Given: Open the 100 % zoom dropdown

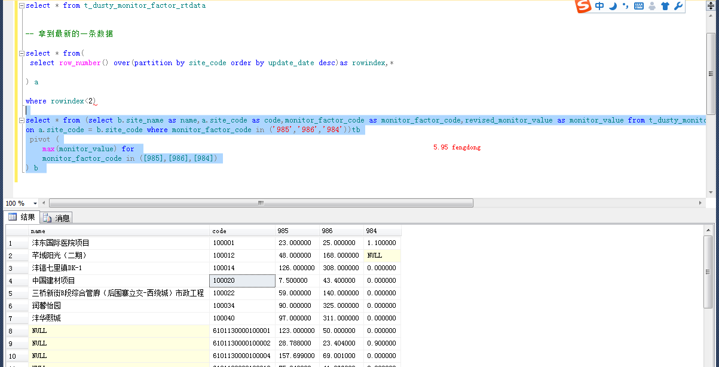Looking at the screenshot, I should pos(35,203).
